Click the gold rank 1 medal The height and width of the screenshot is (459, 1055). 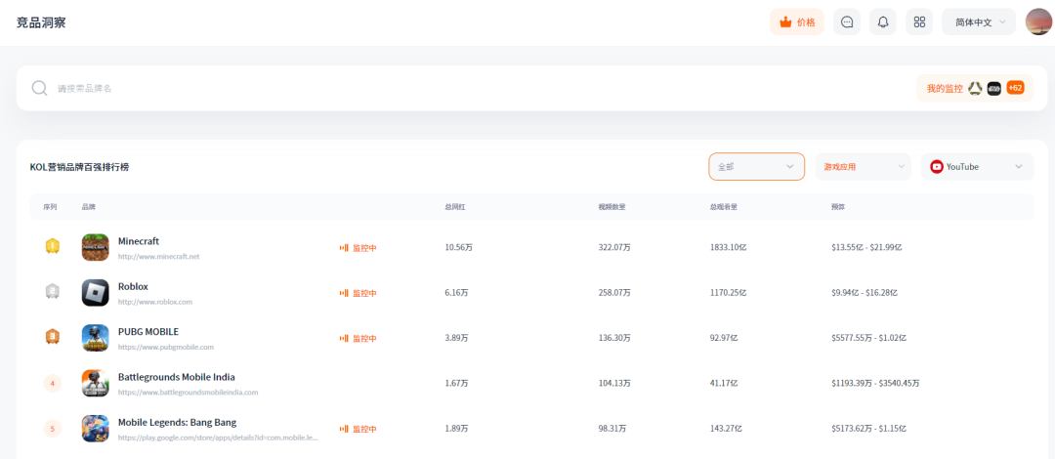[x=53, y=246]
